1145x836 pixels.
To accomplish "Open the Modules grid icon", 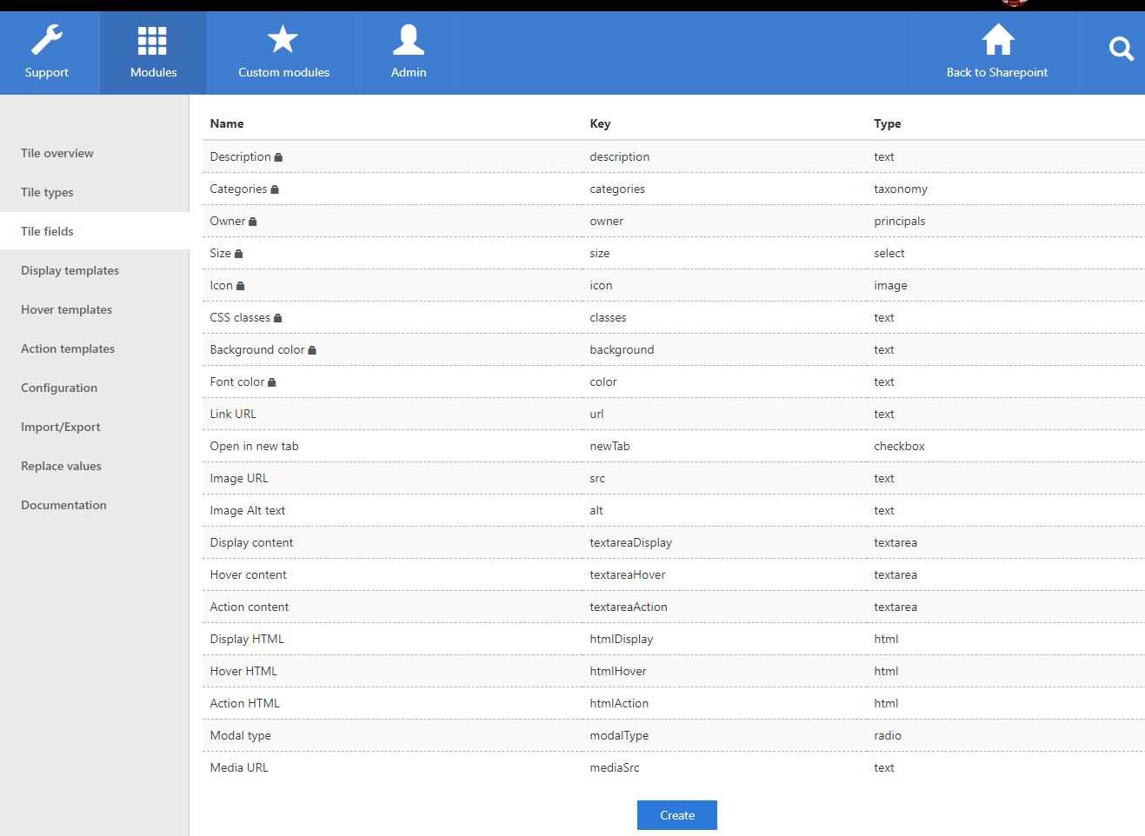I will 152,40.
